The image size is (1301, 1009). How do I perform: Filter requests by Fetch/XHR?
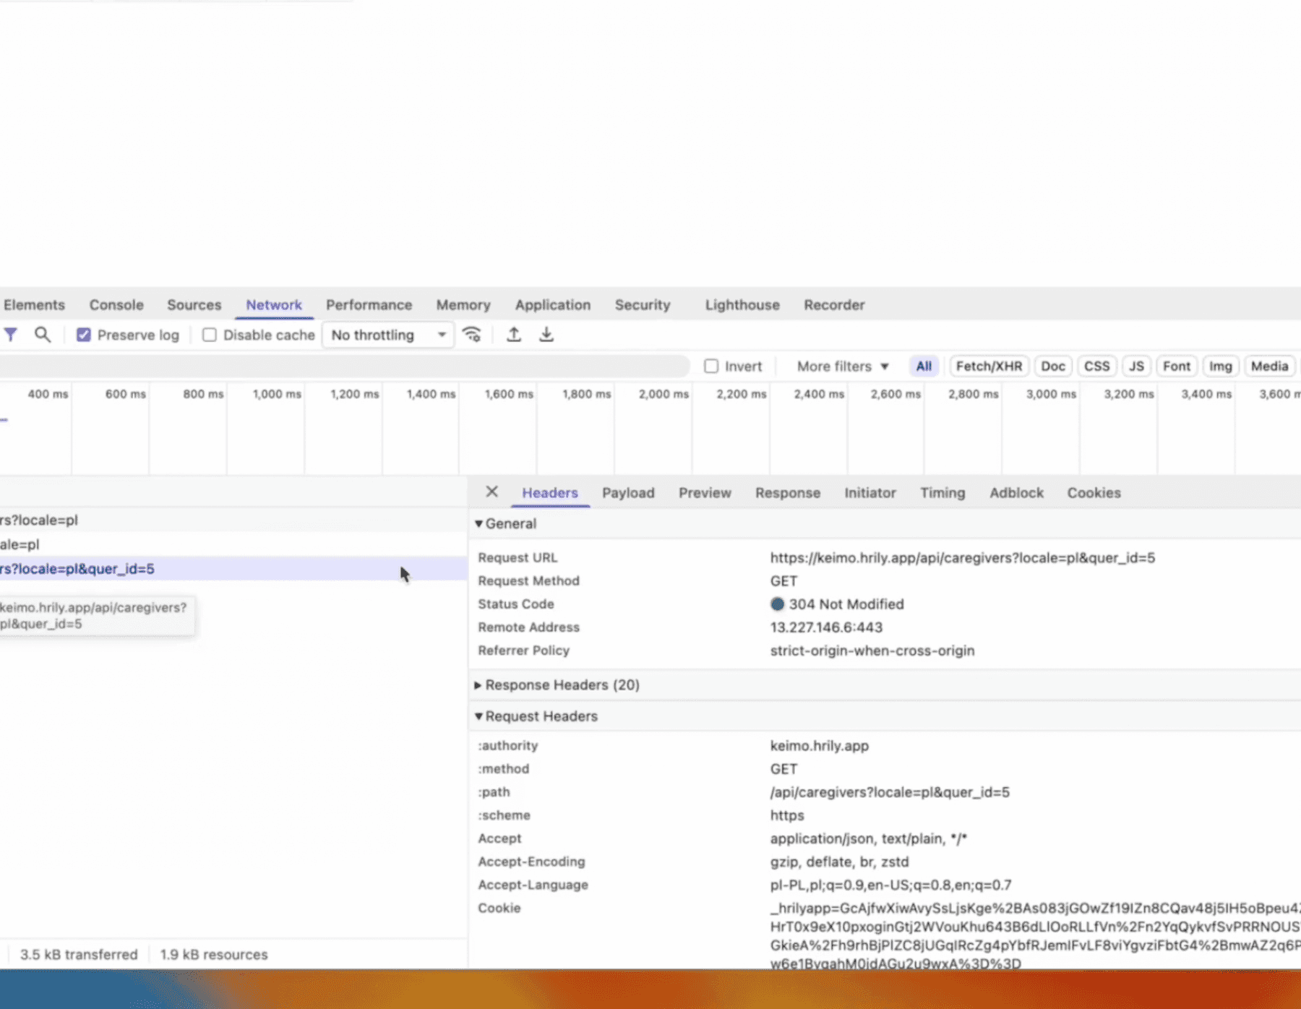pyautogui.click(x=989, y=366)
